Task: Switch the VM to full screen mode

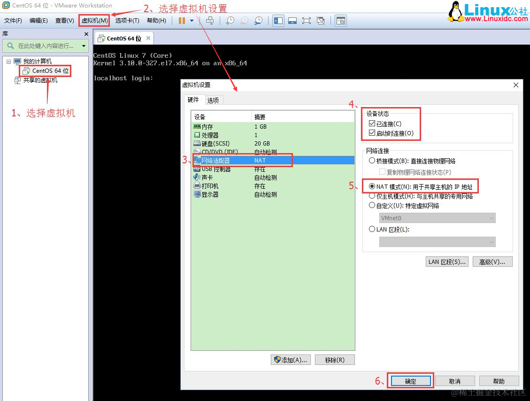Action: pos(306,20)
